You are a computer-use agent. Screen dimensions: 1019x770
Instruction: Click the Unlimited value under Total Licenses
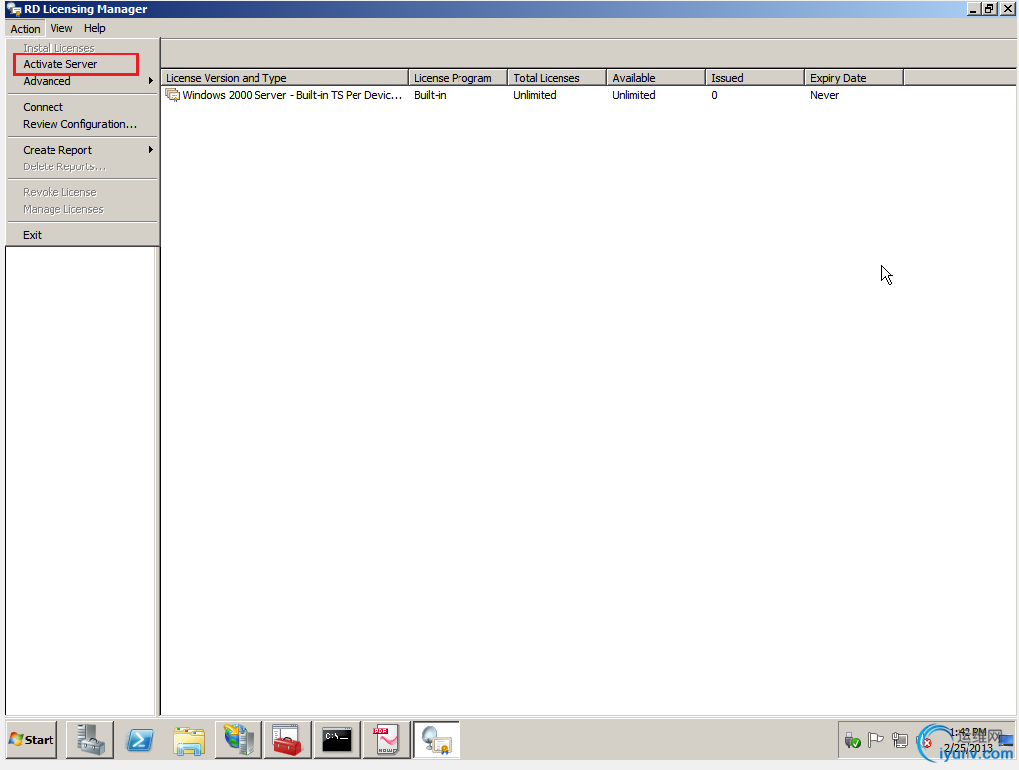[534, 95]
